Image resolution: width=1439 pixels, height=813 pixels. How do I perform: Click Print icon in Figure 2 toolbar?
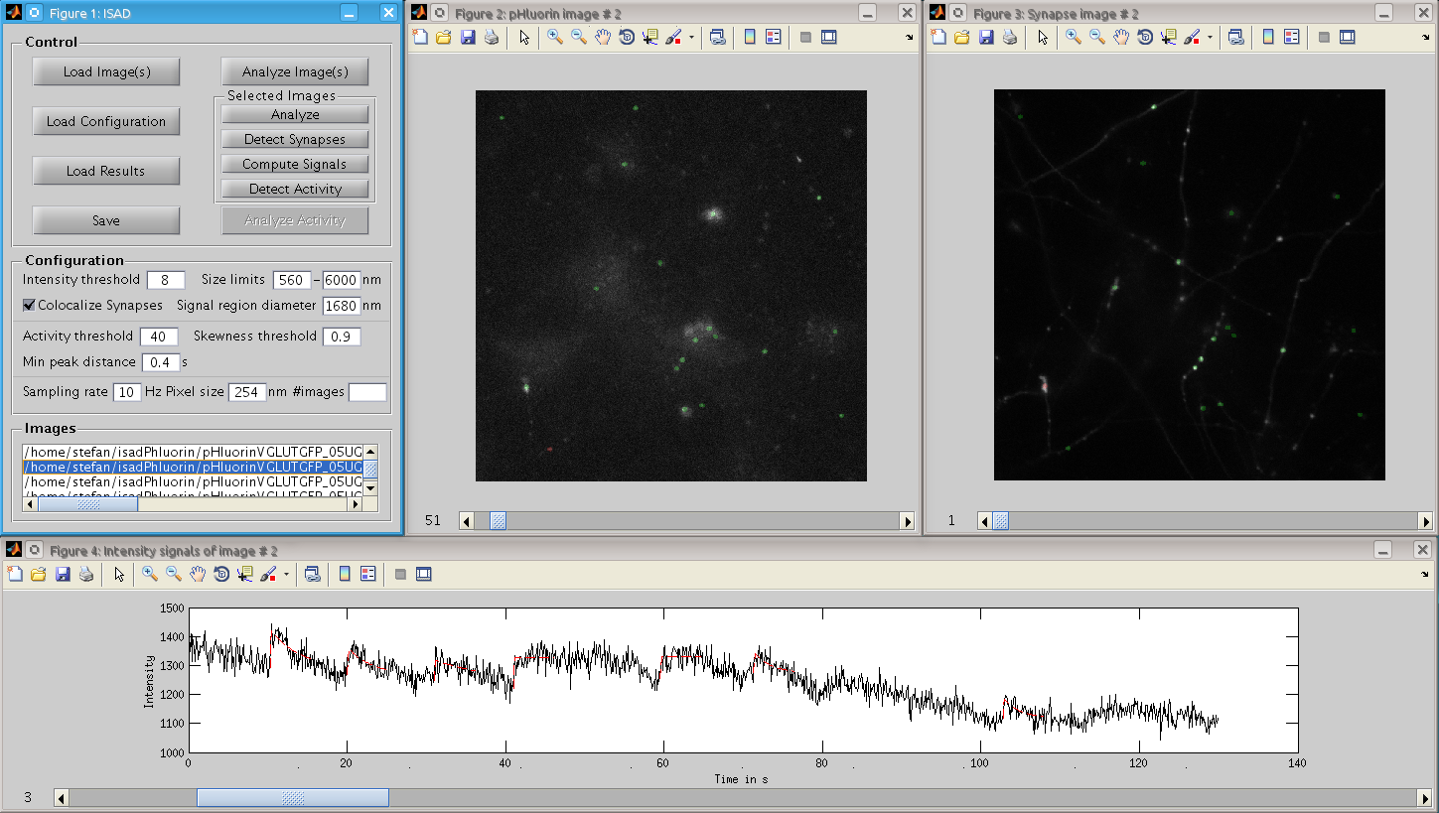pos(492,38)
